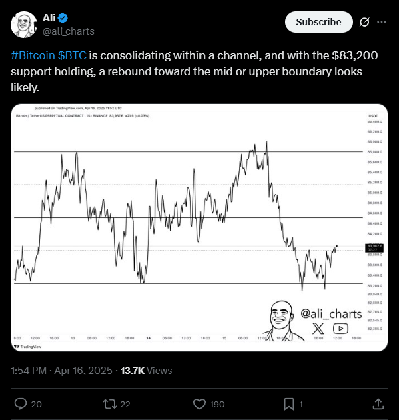Bookmark the post with bookmark icon
Viewport: 399px width, 420px height.
click(x=289, y=404)
